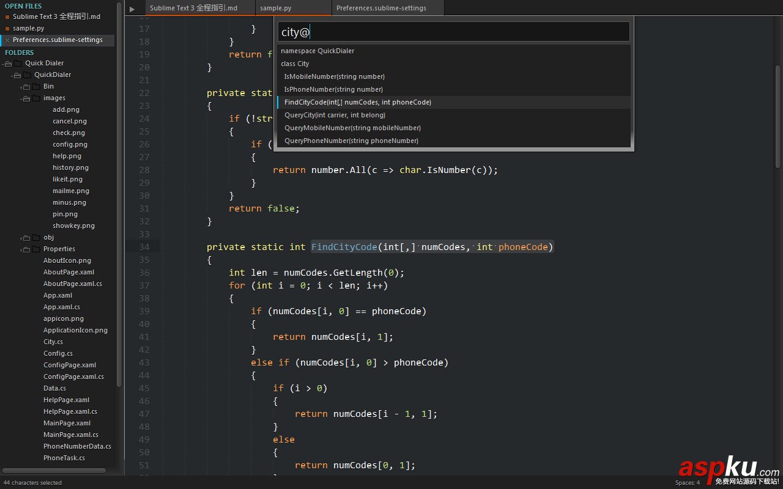Switch to the Sublime Text 3 .md tab
The width and height of the screenshot is (783, 489).
click(199, 8)
